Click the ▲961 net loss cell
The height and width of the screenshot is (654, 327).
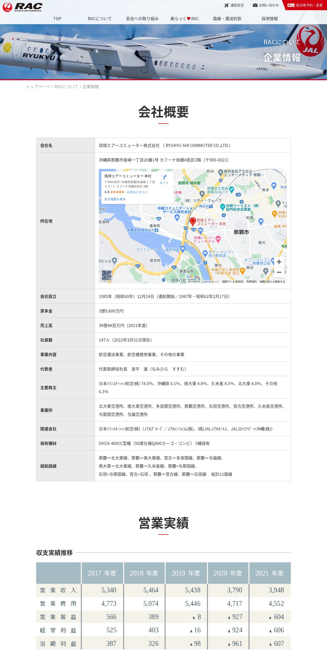click(x=235, y=644)
